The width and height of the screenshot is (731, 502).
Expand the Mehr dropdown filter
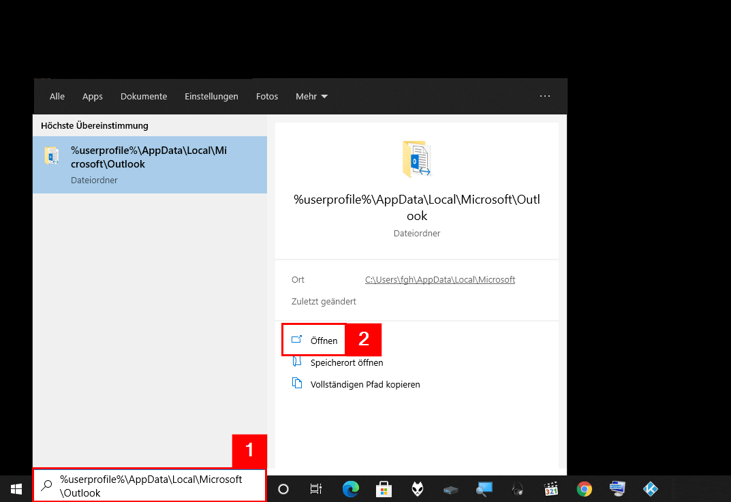pos(311,97)
